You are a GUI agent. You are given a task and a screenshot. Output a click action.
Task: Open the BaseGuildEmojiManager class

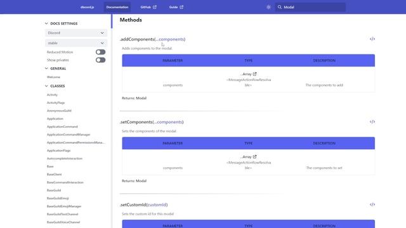pyautogui.click(x=64, y=206)
